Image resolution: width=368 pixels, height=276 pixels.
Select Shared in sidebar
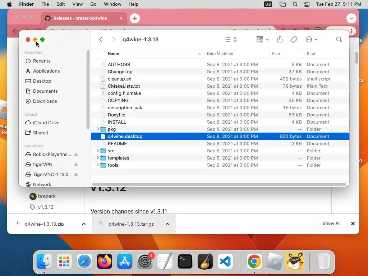pos(40,133)
